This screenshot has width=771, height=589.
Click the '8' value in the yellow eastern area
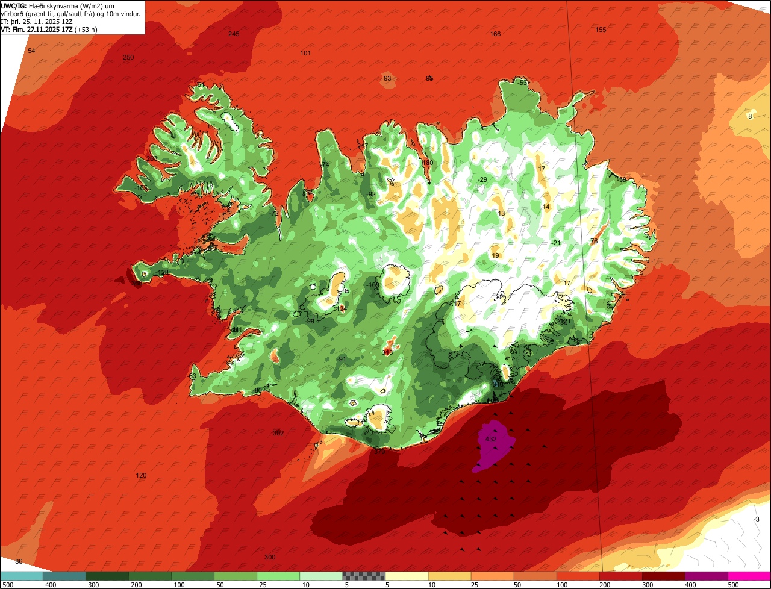(x=750, y=116)
